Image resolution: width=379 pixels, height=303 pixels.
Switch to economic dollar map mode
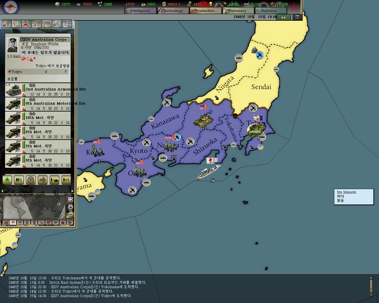[27, 222]
